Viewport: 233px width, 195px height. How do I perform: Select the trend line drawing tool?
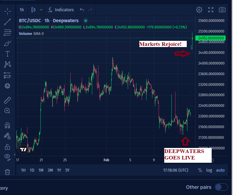coord(7,22)
